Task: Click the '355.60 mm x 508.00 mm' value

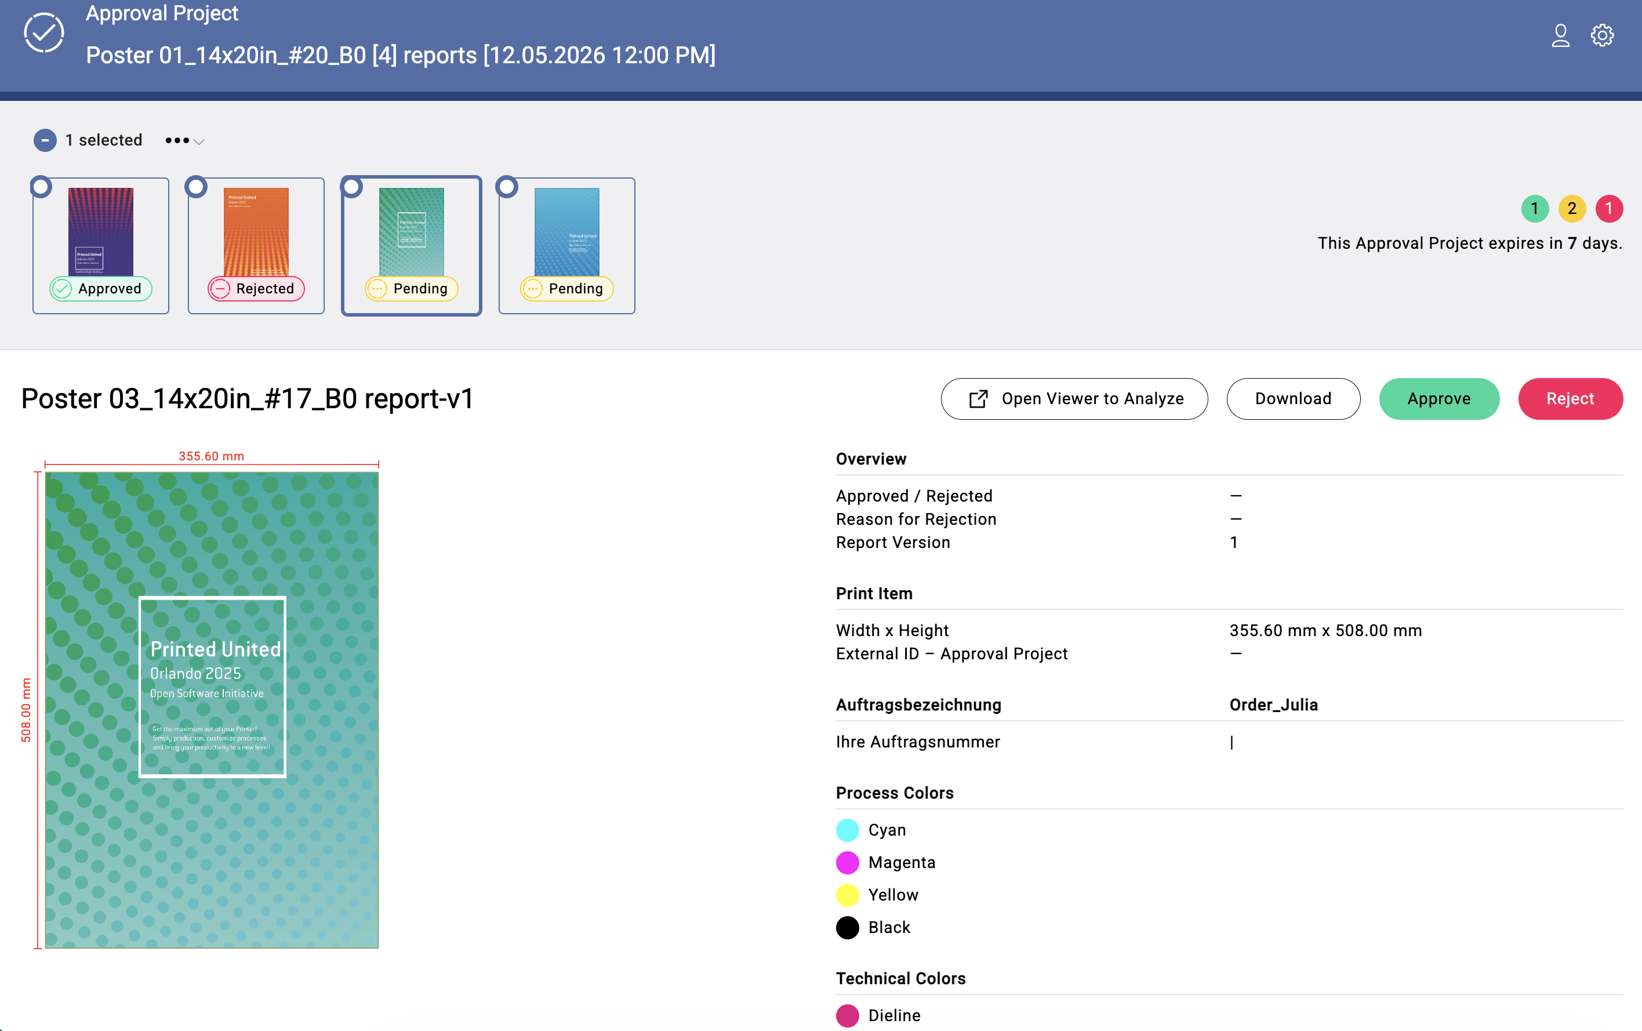Action: pos(1326,631)
